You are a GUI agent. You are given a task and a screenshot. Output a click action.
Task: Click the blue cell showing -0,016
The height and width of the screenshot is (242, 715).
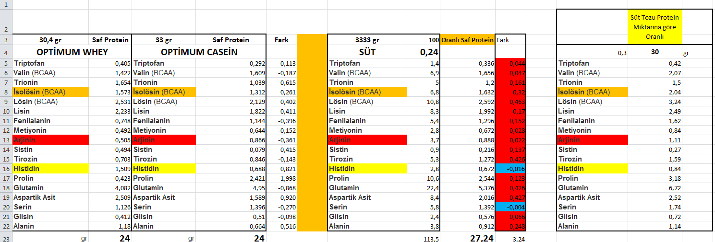click(x=510, y=169)
